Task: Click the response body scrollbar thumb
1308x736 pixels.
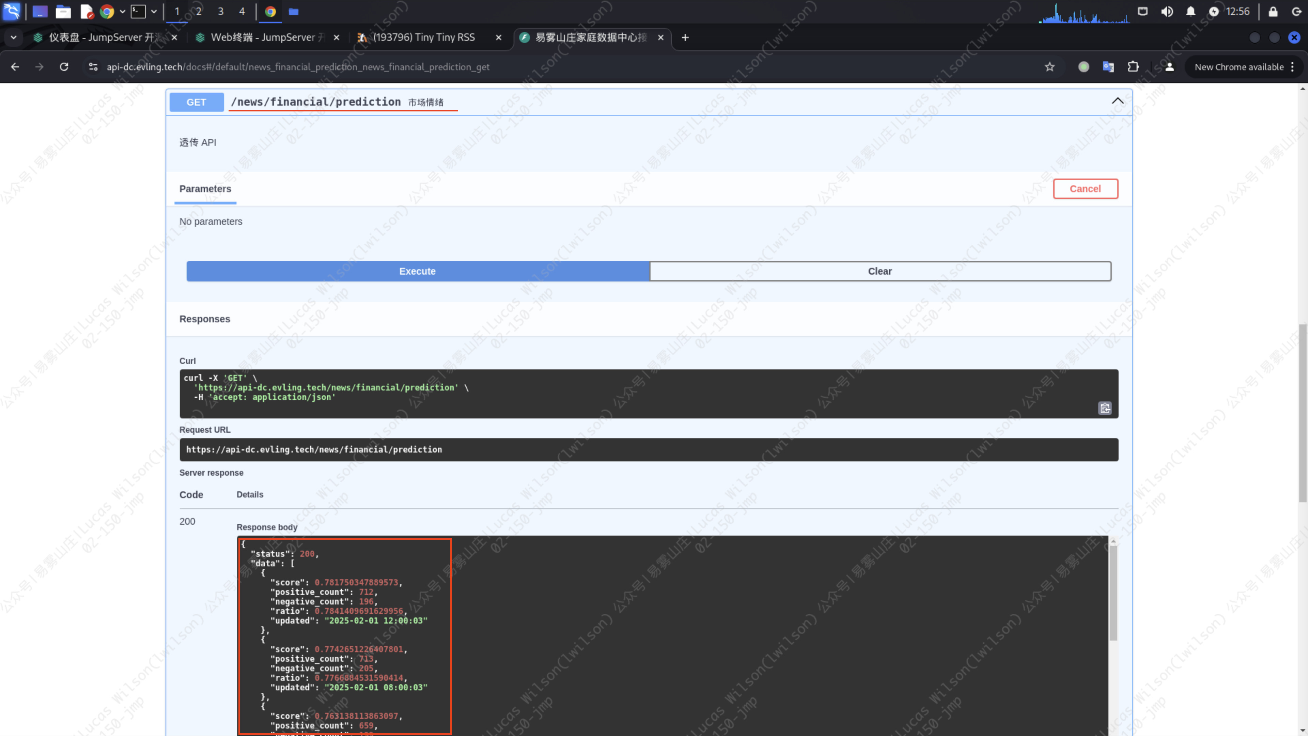Action: (x=1113, y=593)
